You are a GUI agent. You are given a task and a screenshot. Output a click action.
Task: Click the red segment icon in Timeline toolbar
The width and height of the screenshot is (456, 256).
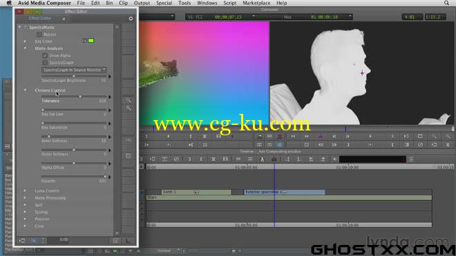pos(274,159)
